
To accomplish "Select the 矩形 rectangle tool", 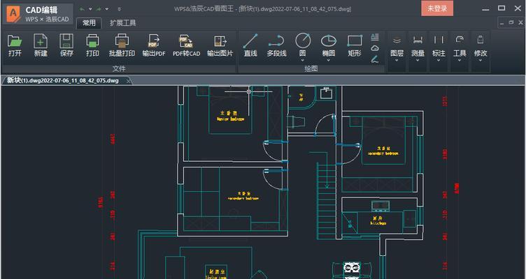I will [x=355, y=45].
